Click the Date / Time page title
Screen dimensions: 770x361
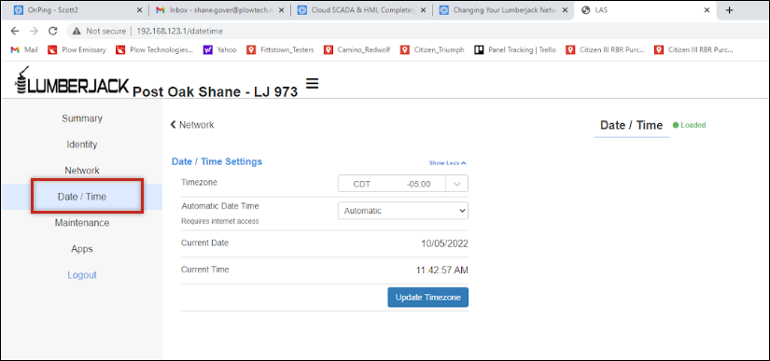click(632, 125)
